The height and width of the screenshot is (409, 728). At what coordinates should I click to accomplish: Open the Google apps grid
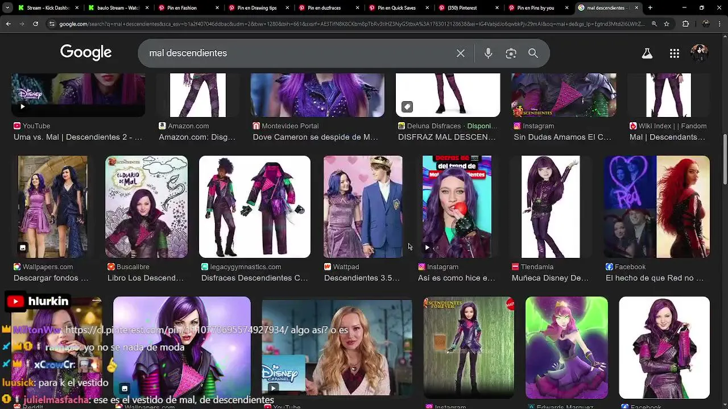675,53
